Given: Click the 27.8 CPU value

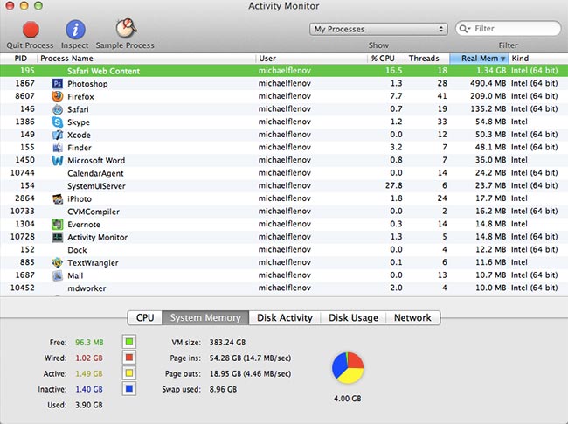Looking at the screenshot, I should point(394,185).
